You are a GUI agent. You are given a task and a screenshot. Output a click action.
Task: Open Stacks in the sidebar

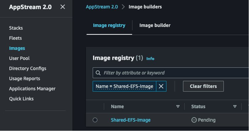(16, 28)
